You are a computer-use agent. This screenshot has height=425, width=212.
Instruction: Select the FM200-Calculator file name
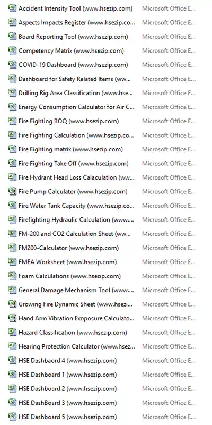tap(68, 248)
